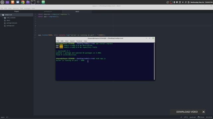Image resolution: width=213 pixels, height=119 pixels.
Task: Open the Linux Mint start menu
Action: [2, 2]
